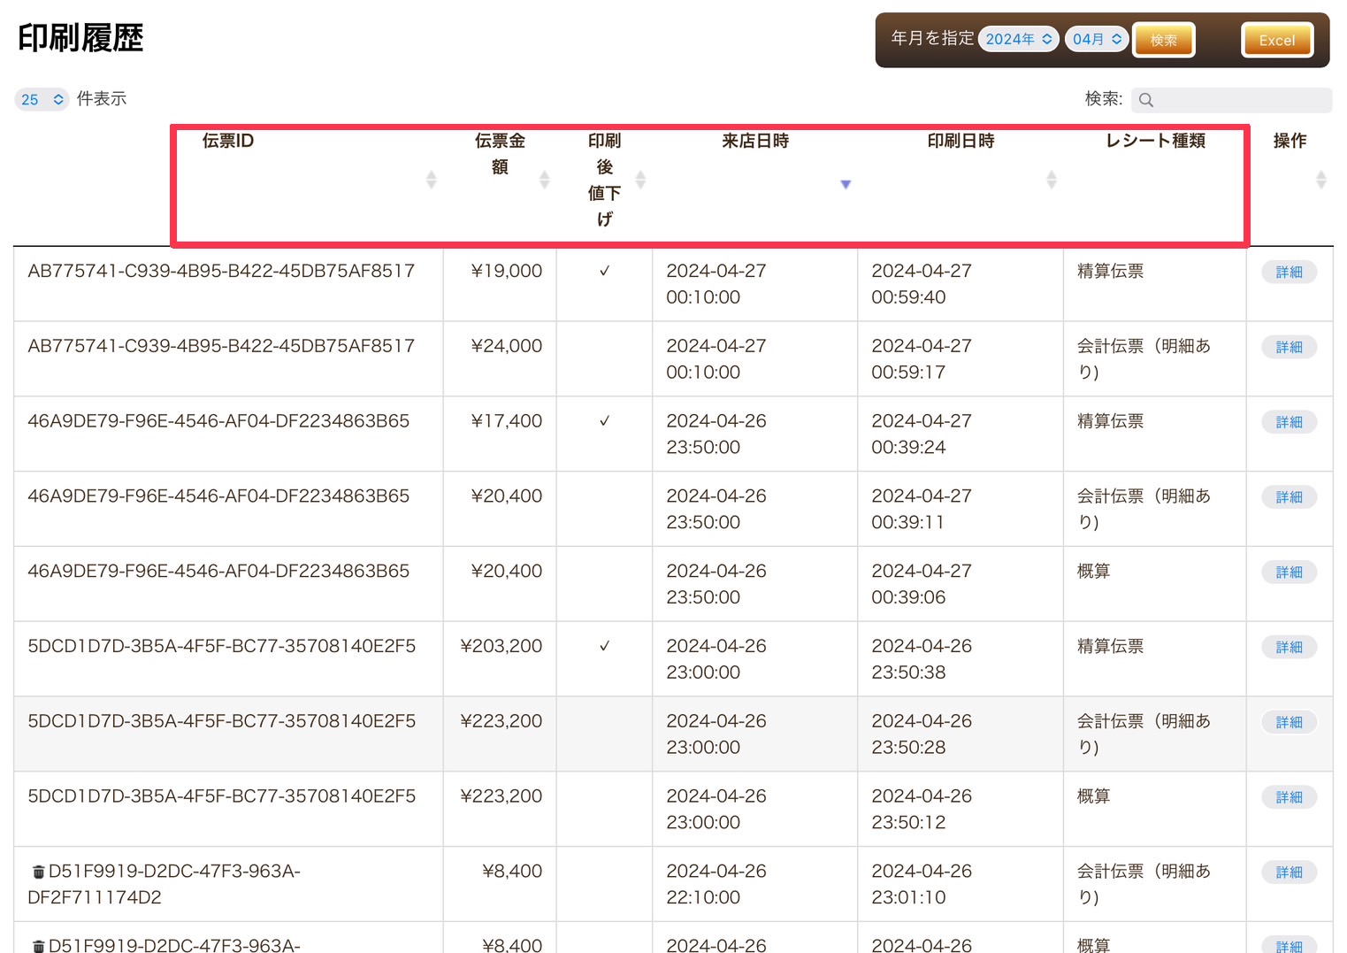
Task: Click trash icon beside D51F9919 ¥8,400 会計伝票 row
Action: (x=38, y=872)
